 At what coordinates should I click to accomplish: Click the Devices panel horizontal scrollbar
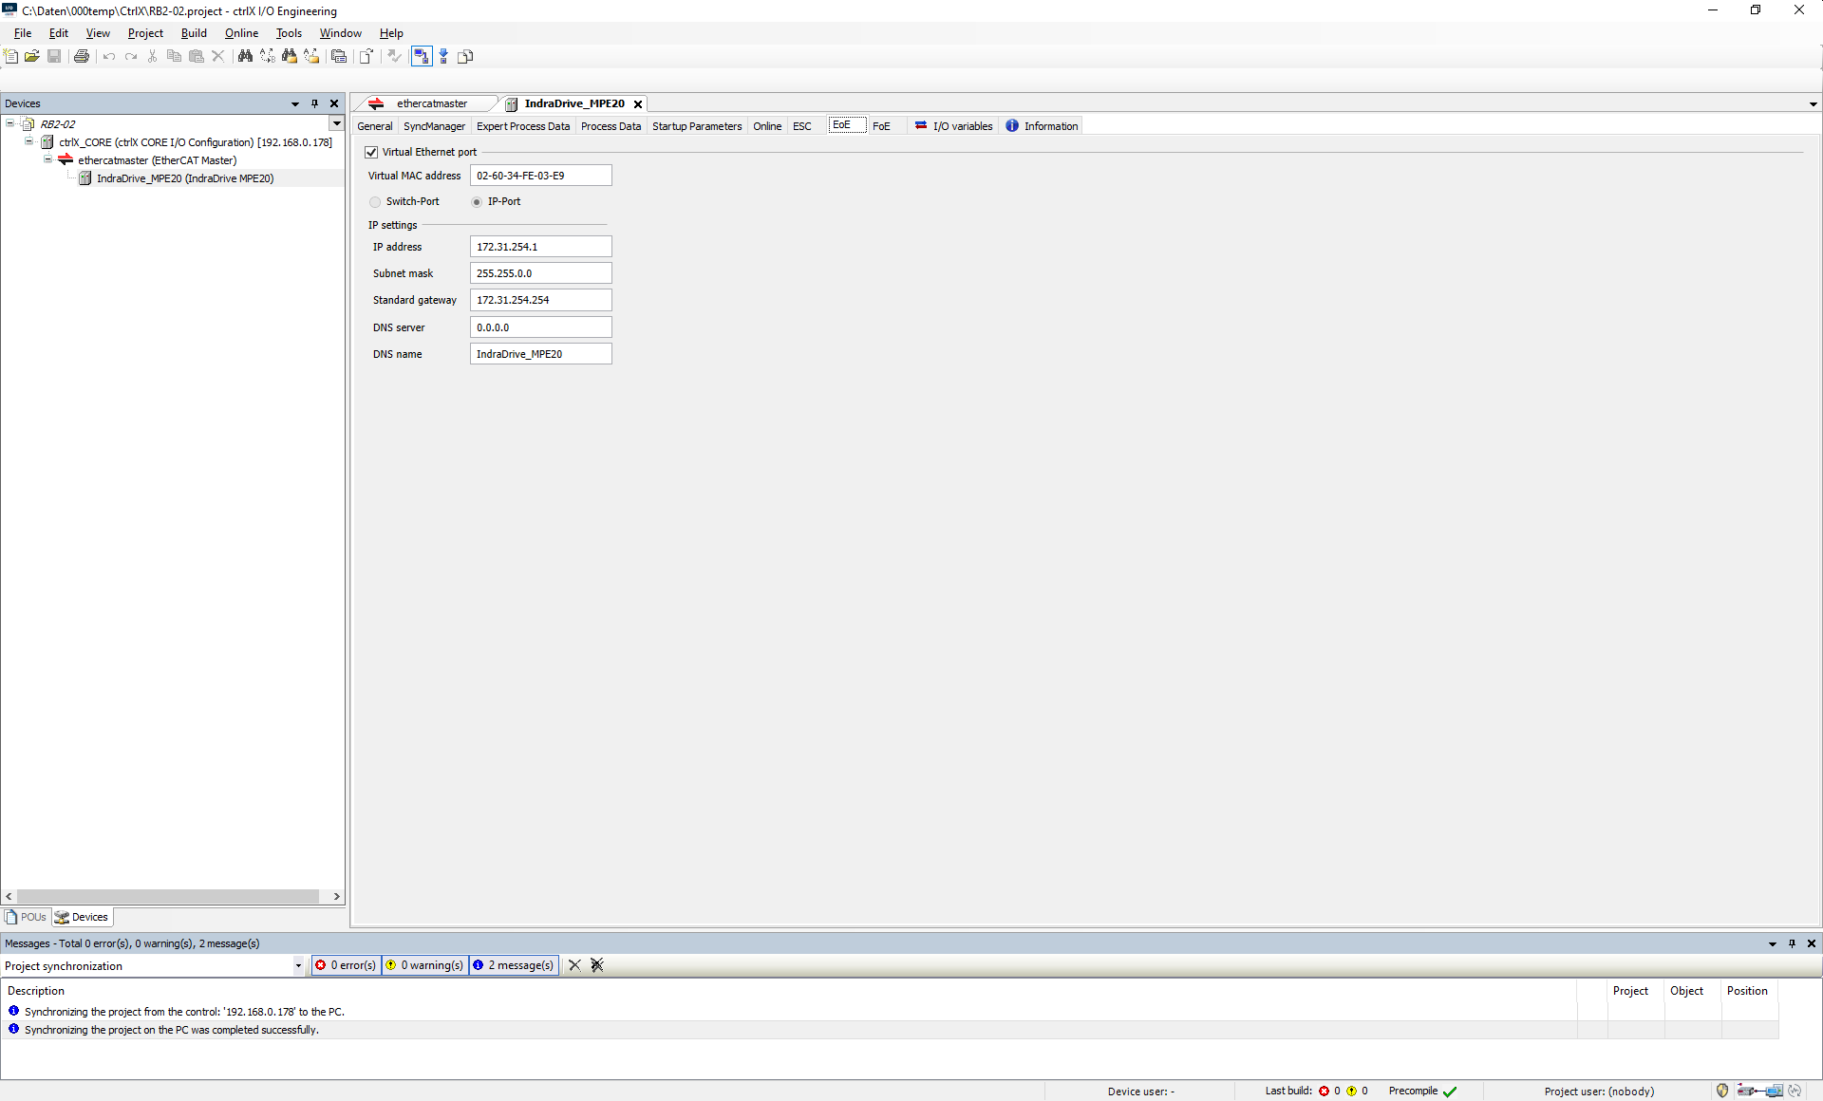[x=168, y=896]
